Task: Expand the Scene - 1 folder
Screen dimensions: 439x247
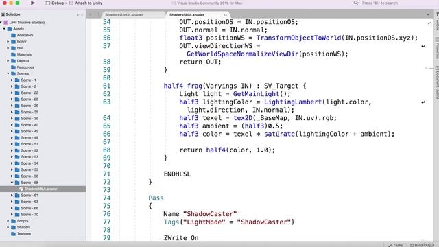Action: coord(12,80)
